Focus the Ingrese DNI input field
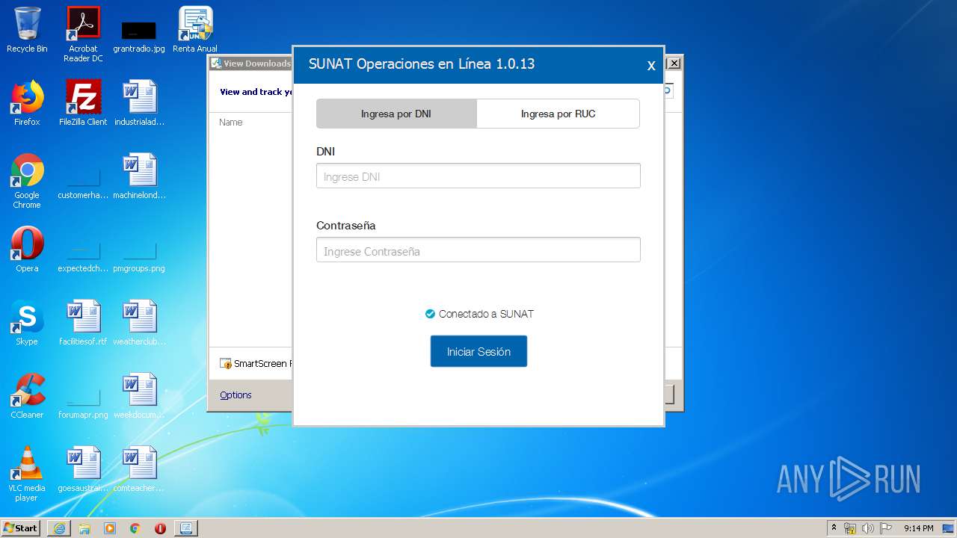 (478, 176)
